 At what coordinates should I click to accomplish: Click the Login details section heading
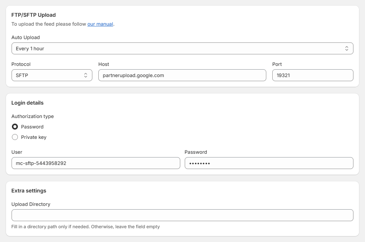pos(27,103)
